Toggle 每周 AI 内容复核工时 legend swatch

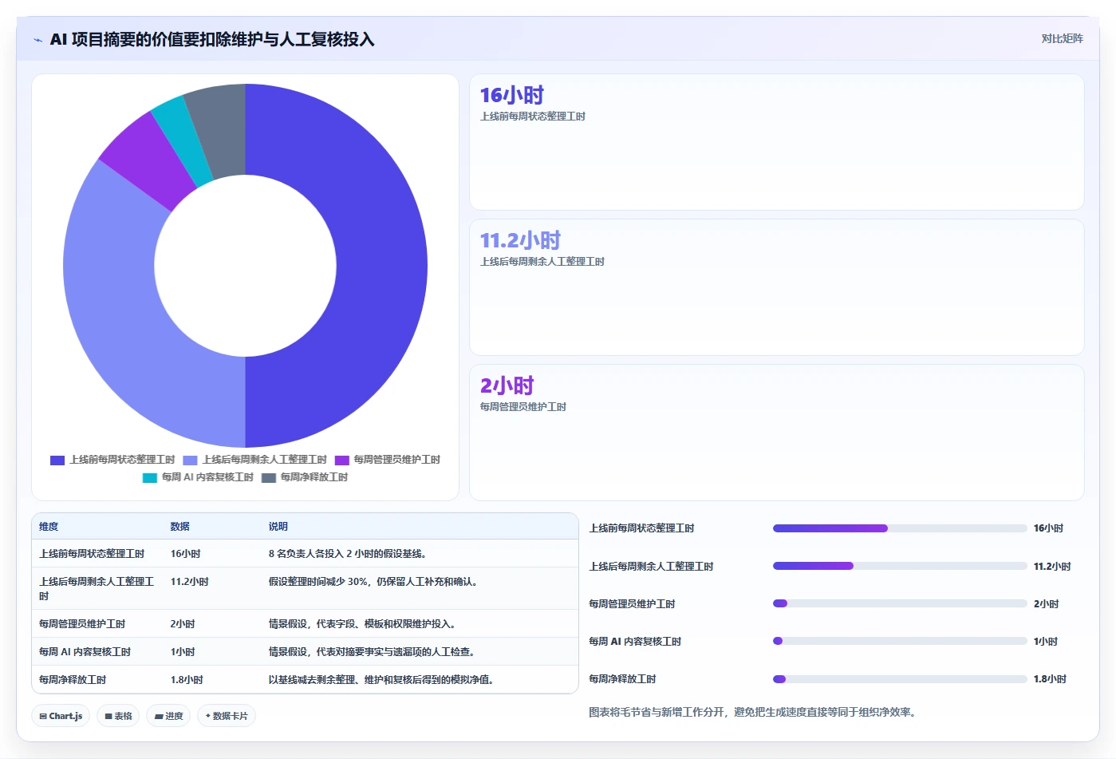click(x=150, y=477)
